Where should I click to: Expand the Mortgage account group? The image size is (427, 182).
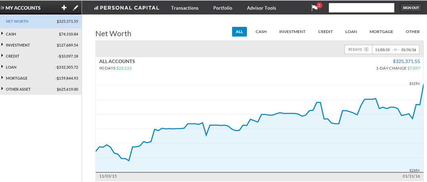[x=2, y=78]
